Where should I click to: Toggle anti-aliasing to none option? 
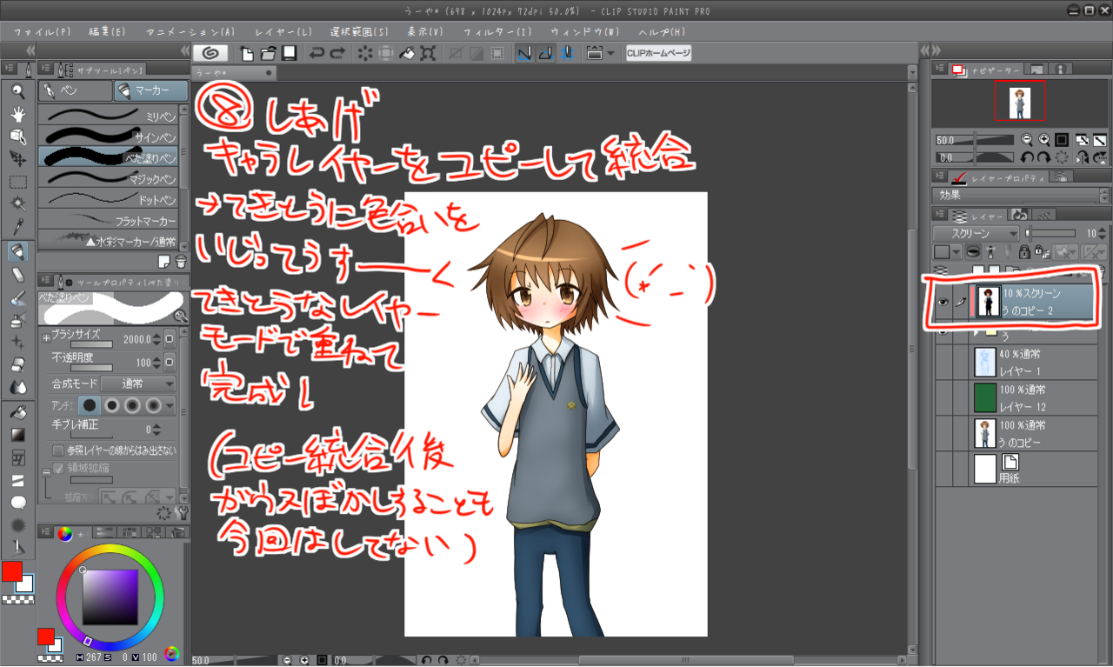tap(90, 405)
